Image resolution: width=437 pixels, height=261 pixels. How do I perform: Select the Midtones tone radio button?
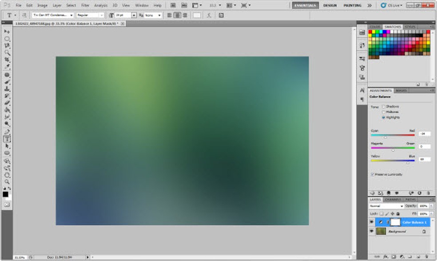[384, 112]
